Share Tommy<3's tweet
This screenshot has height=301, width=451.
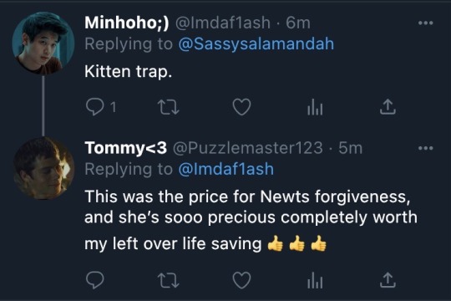(388, 280)
